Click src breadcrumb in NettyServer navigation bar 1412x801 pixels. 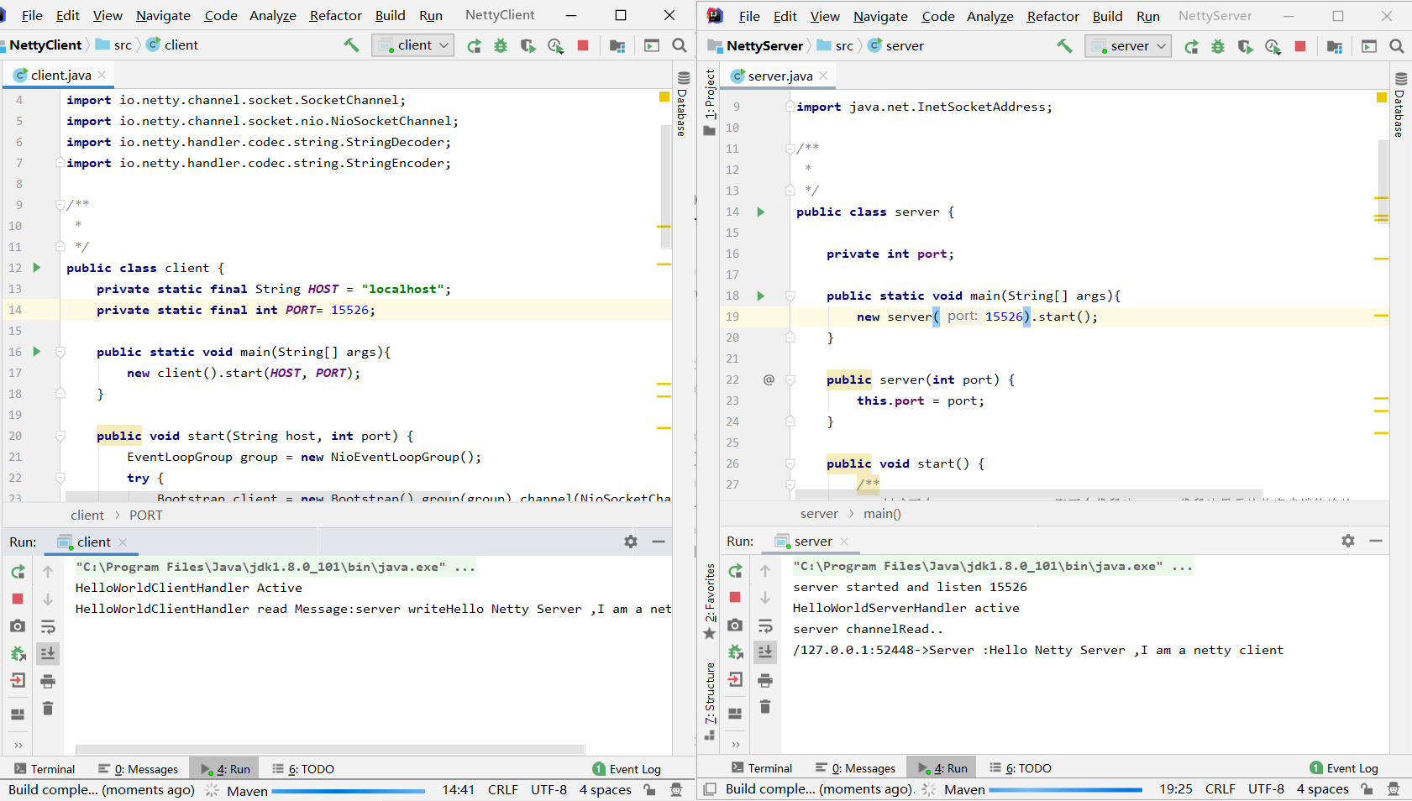(x=844, y=46)
